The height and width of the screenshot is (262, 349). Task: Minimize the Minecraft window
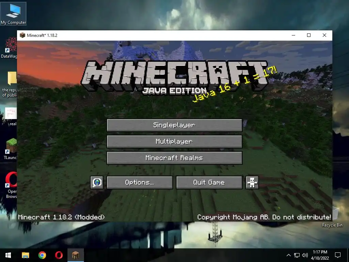pyautogui.click(x=293, y=35)
